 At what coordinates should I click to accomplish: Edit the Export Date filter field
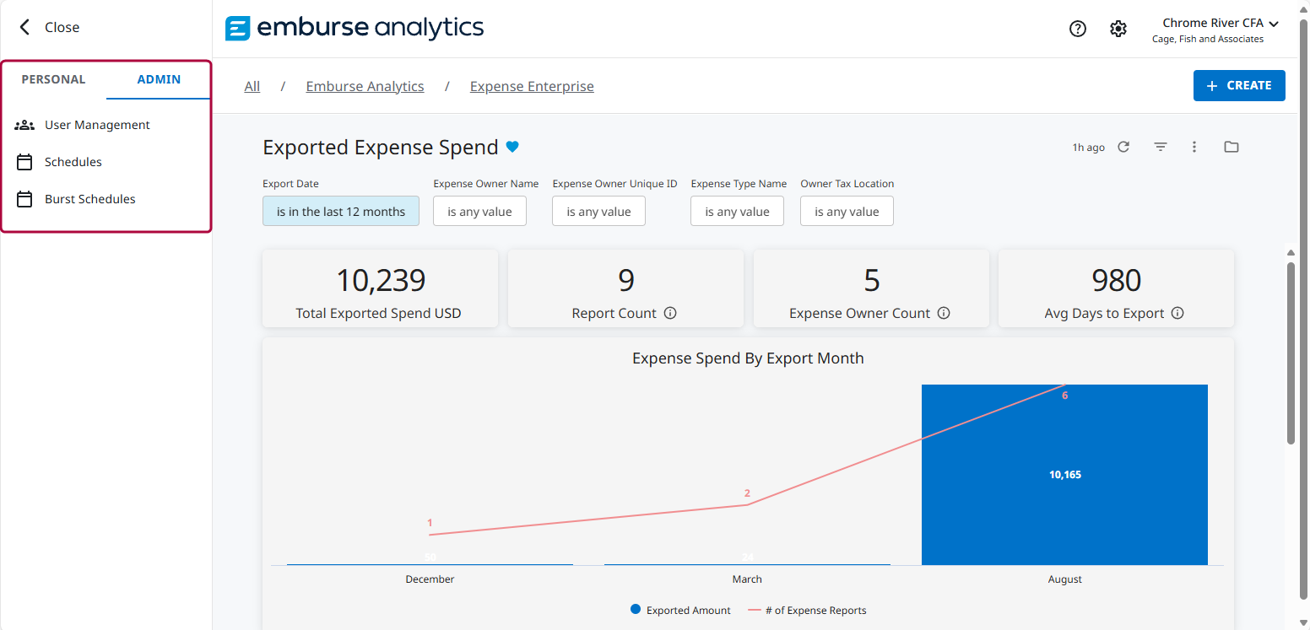(340, 211)
